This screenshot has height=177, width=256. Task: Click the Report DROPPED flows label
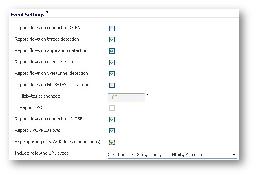pyautogui.click(x=38, y=130)
